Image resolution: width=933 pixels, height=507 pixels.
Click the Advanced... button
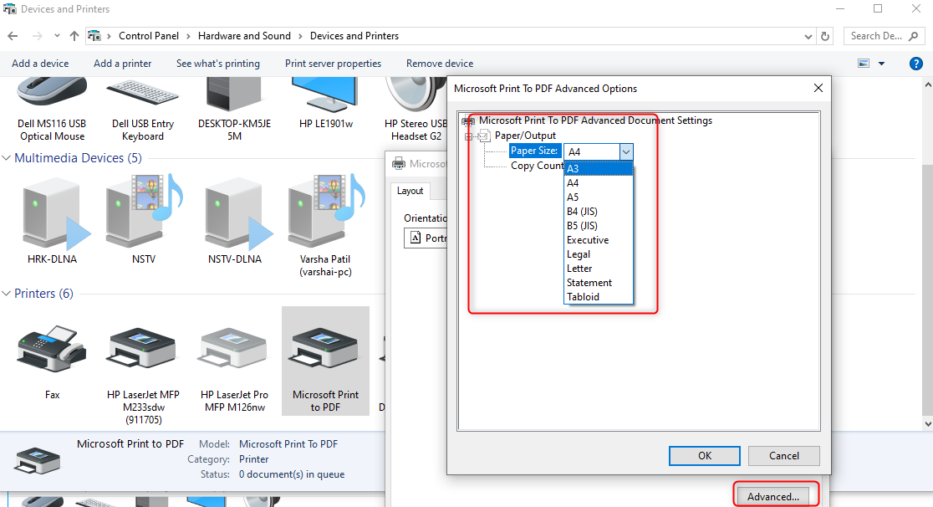tap(773, 496)
